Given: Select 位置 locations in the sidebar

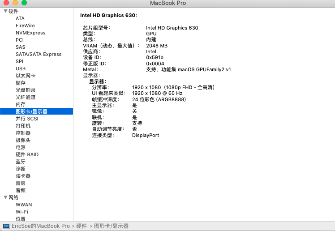Looking at the screenshot, I should [x=21, y=219].
